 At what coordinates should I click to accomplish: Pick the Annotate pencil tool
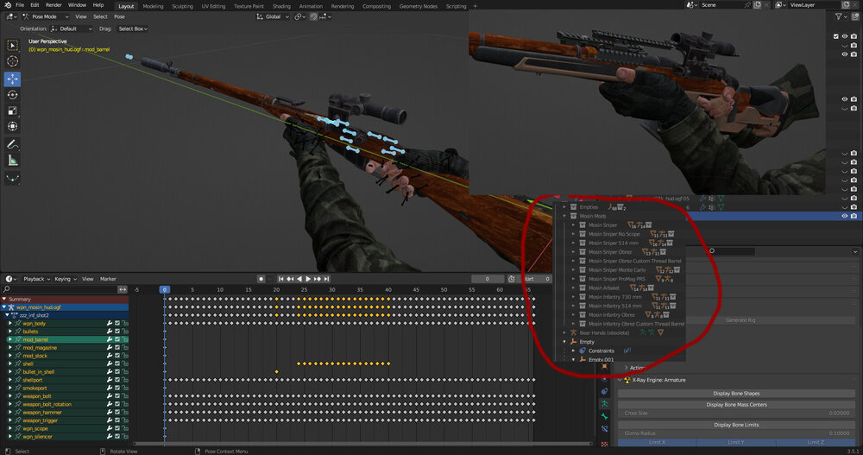click(13, 143)
